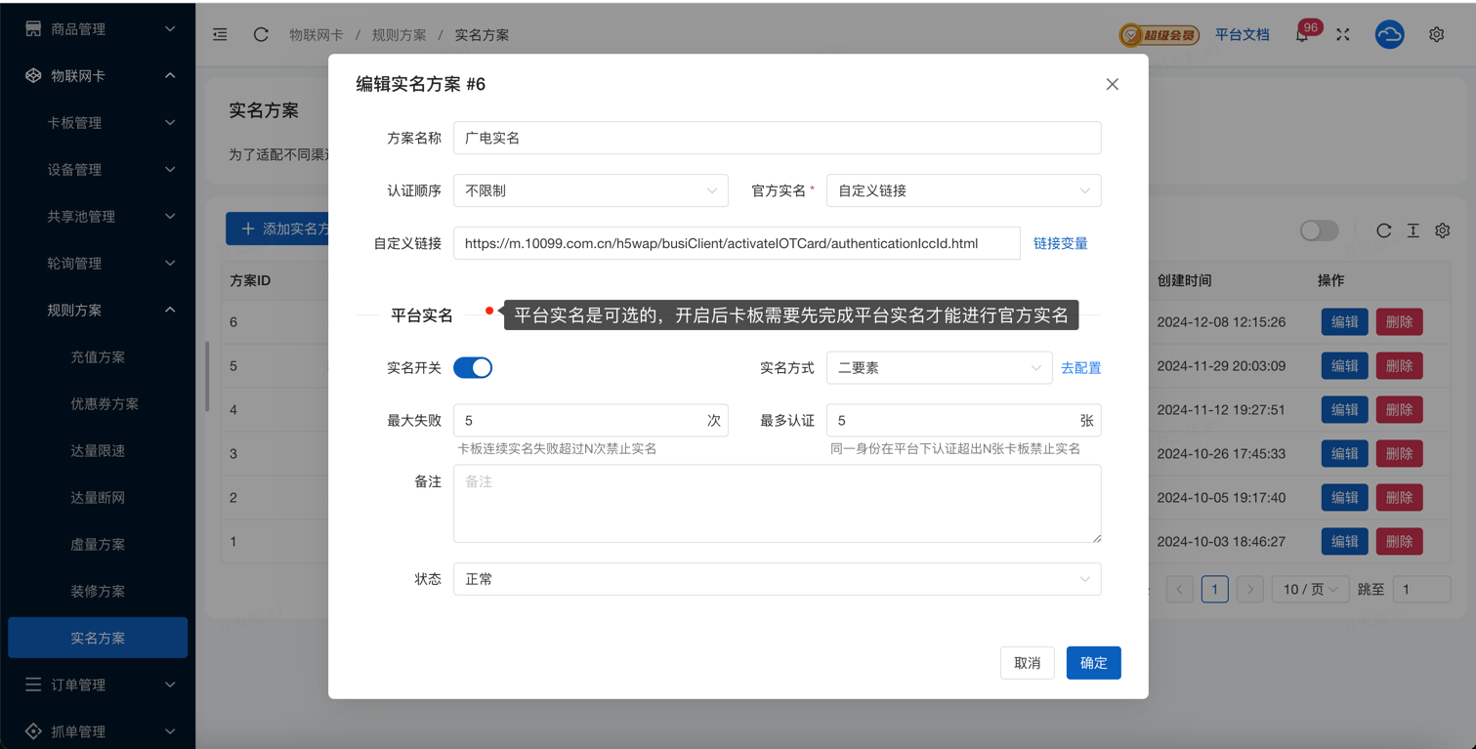1476x749 pixels.
Task: Open 充值方案 in the sidebar
Action: tap(98, 357)
